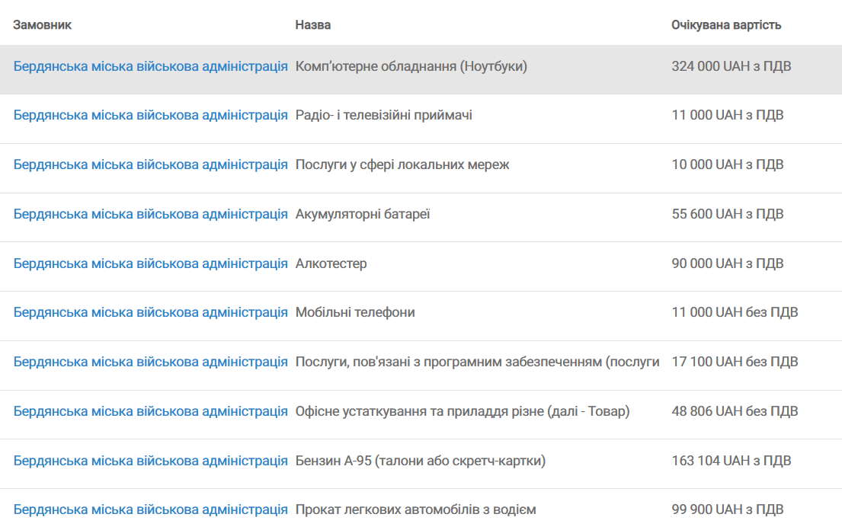Click customer link in Мобільні телефони row

coord(150,312)
